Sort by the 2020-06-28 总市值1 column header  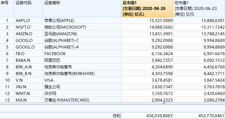point(147,9)
